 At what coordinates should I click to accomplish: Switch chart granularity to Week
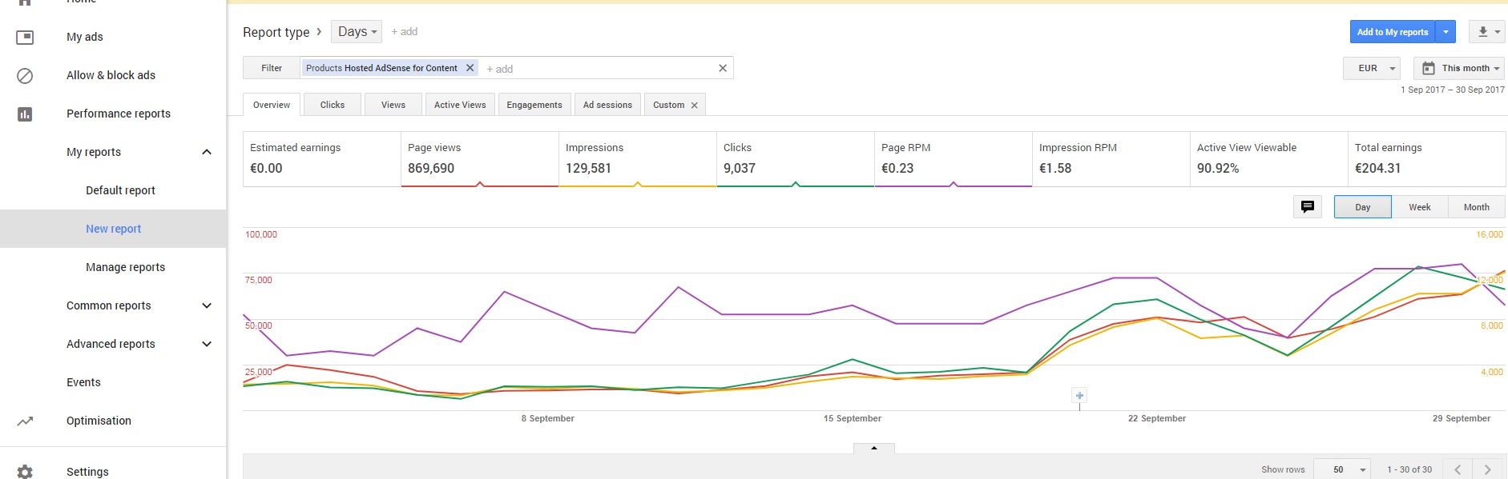pyautogui.click(x=1419, y=207)
